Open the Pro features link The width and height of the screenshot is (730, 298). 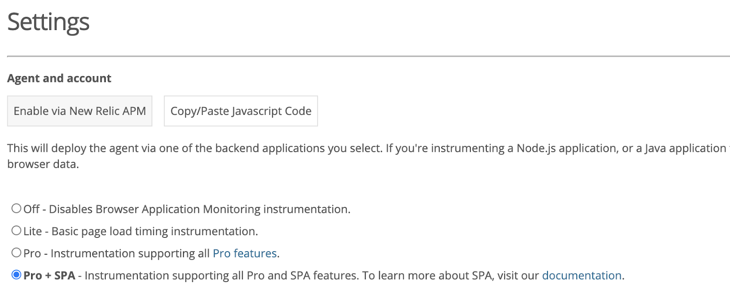click(245, 253)
